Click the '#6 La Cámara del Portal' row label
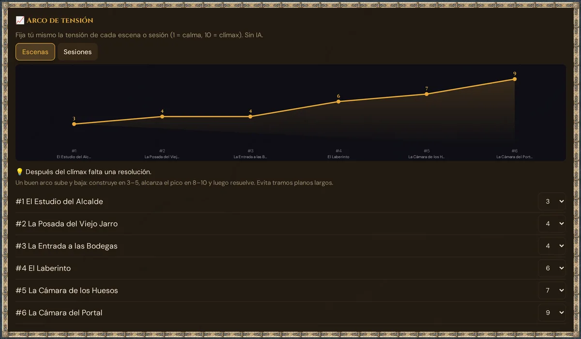 pos(59,313)
